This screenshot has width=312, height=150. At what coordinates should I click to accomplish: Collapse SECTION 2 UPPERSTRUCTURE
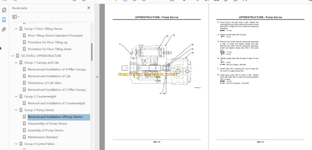tap(13, 56)
